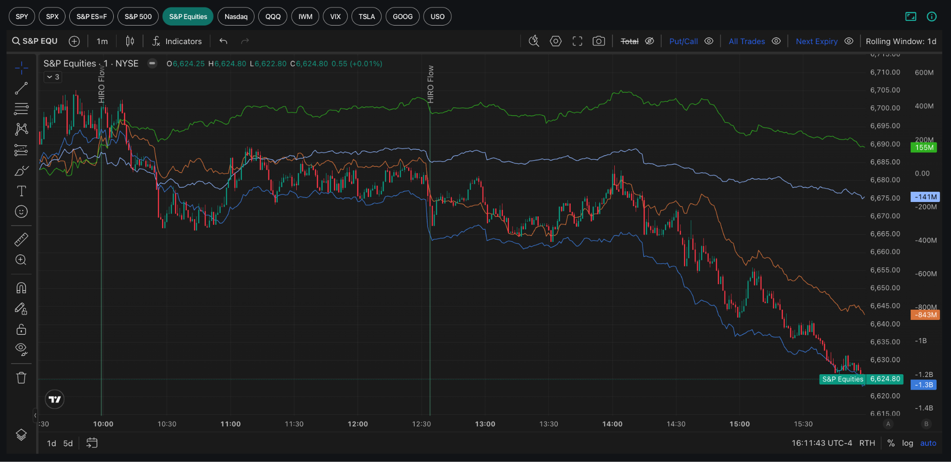Screen dimensions: 951x462
Task: Set range to 1d
Action: point(52,443)
